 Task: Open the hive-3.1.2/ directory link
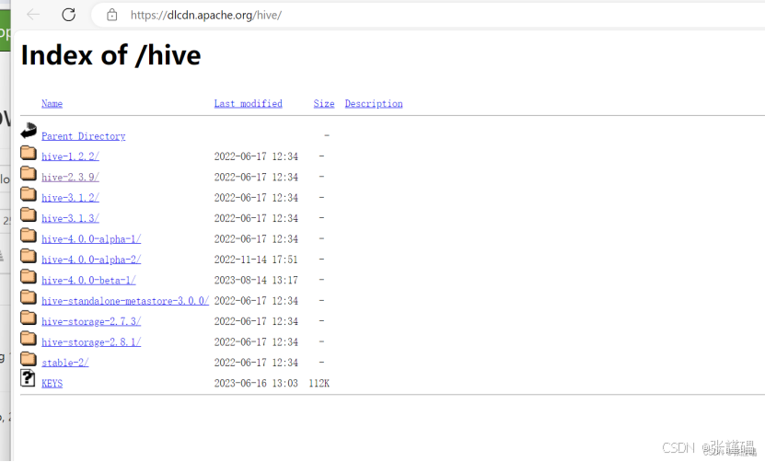(x=70, y=198)
